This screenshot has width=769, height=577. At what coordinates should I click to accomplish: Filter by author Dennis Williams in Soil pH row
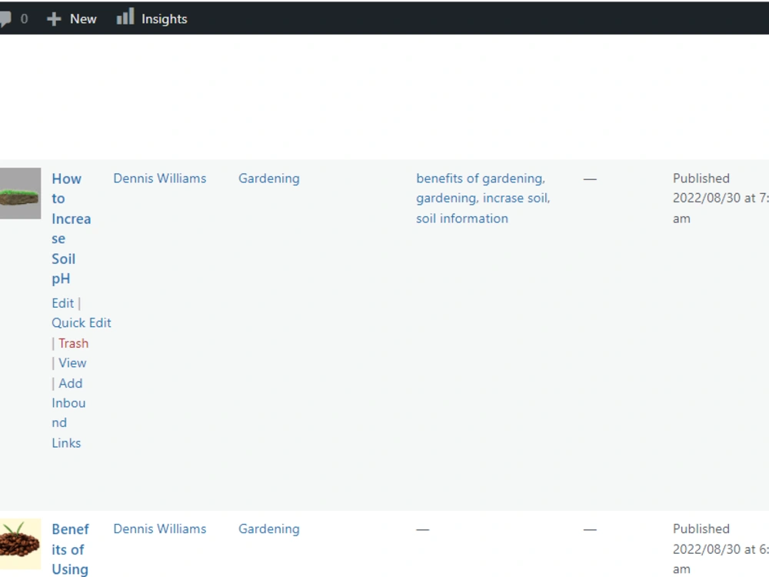point(160,178)
